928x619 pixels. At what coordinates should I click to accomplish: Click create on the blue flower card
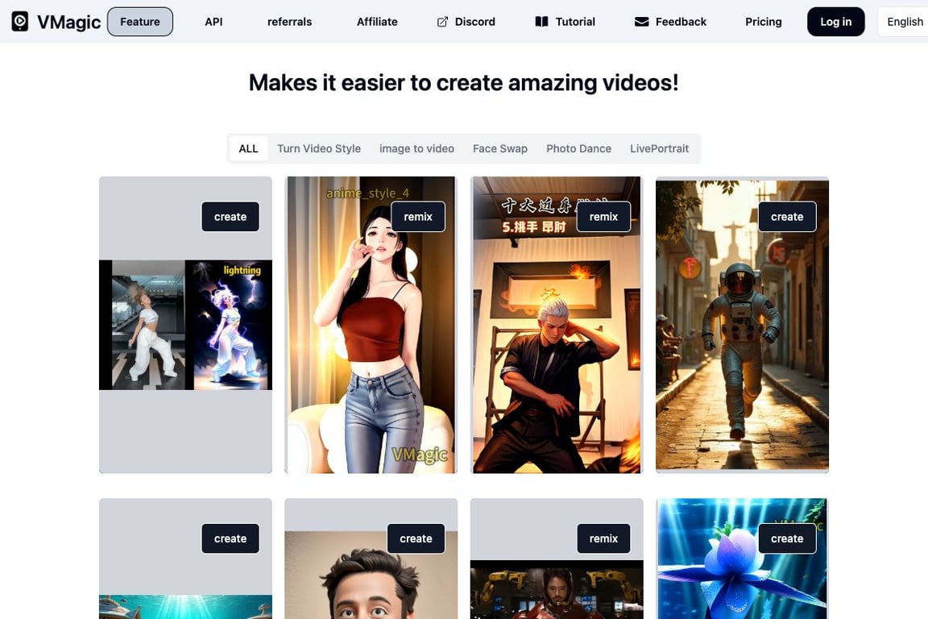coord(787,538)
